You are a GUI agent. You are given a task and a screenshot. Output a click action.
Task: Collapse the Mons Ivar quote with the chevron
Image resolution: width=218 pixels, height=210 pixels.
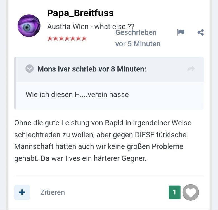(30, 69)
